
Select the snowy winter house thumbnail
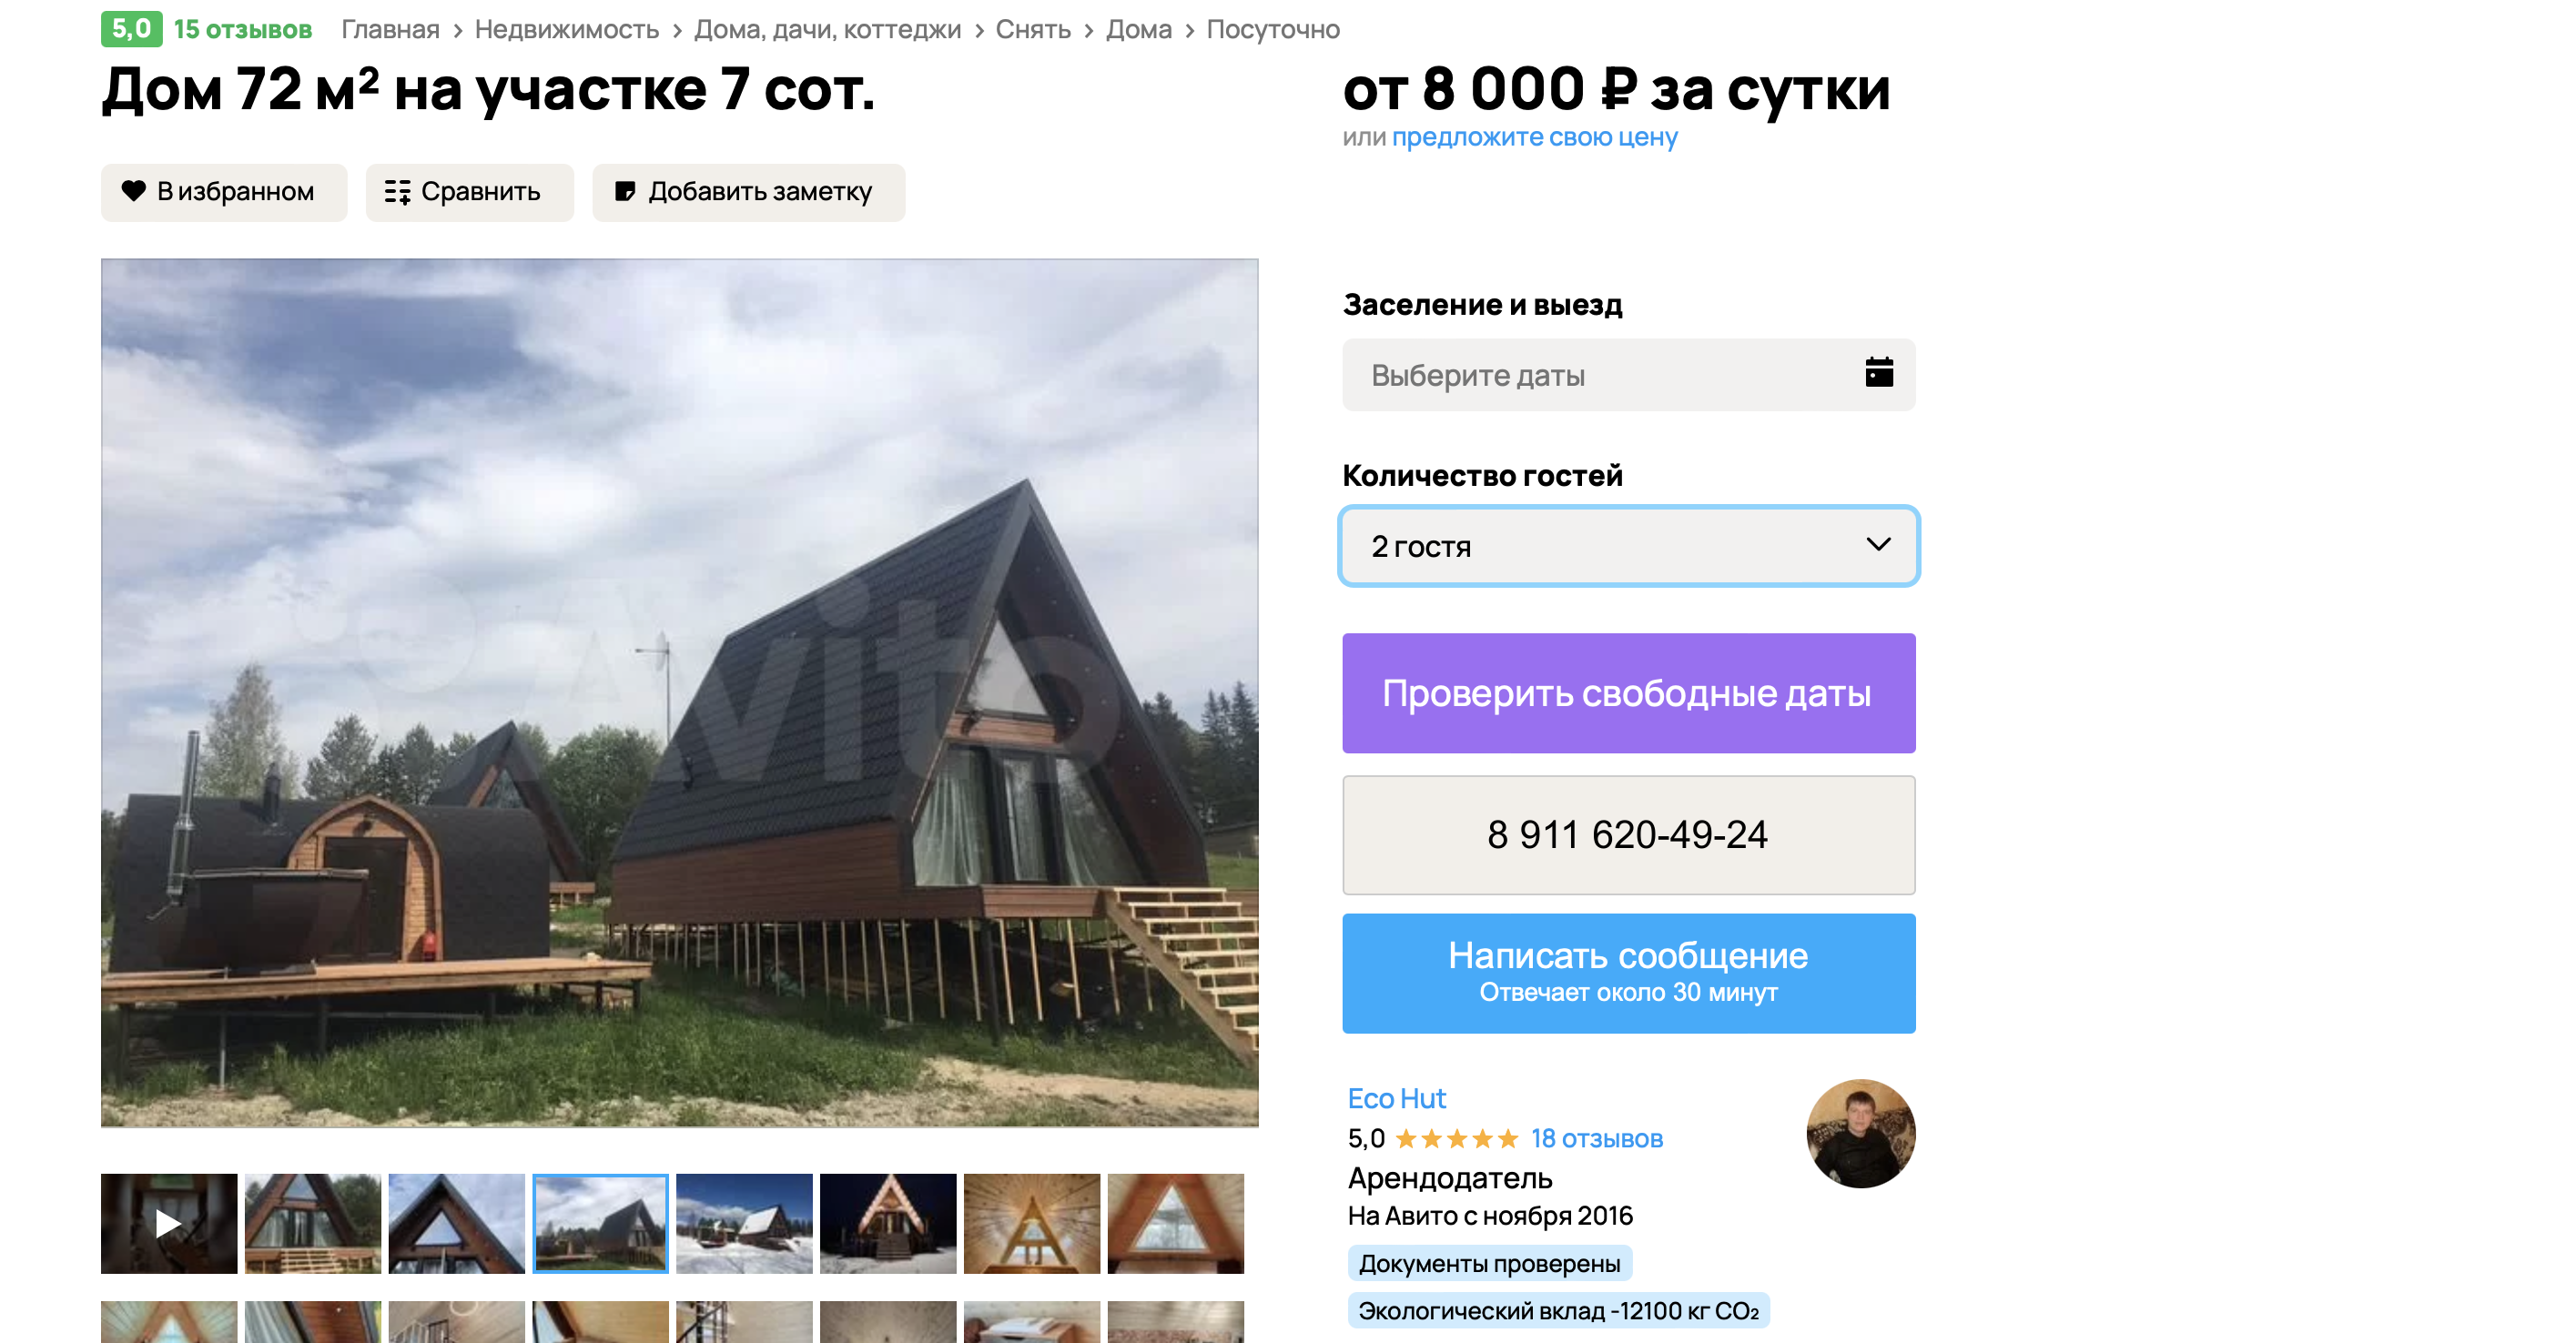(744, 1223)
